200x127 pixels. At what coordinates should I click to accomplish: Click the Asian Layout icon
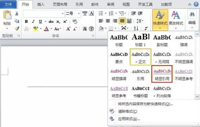point(123,28)
